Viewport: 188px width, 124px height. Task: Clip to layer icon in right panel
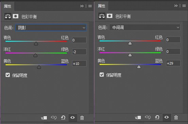[138, 118]
